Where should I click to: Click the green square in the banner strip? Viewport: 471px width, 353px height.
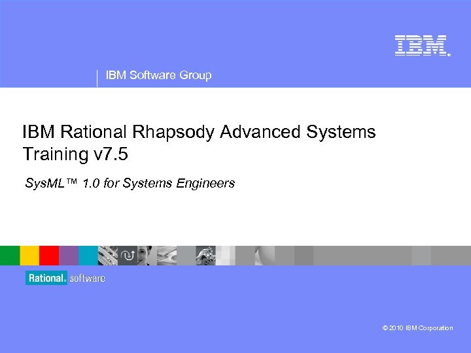pyautogui.click(x=10, y=256)
